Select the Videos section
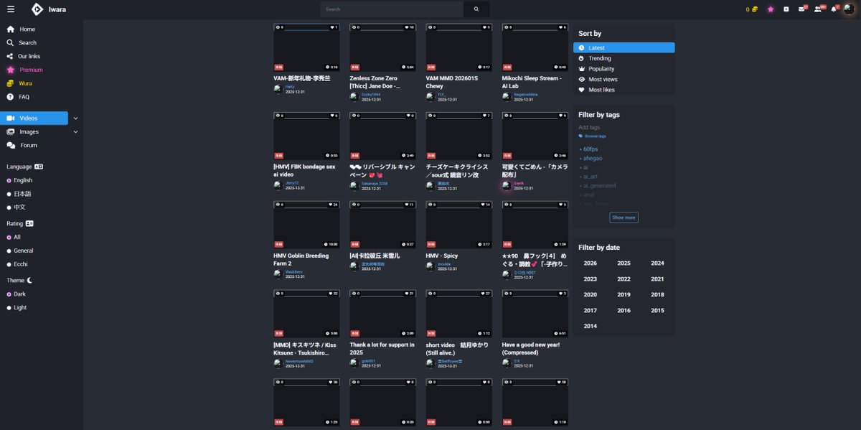This screenshot has width=861, height=430. tap(34, 118)
